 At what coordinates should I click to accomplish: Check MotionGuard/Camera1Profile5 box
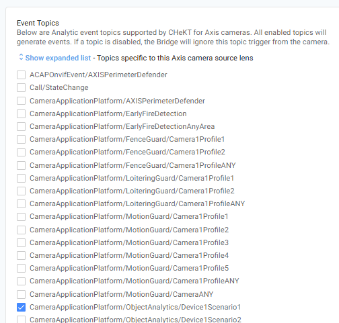click(x=21, y=268)
